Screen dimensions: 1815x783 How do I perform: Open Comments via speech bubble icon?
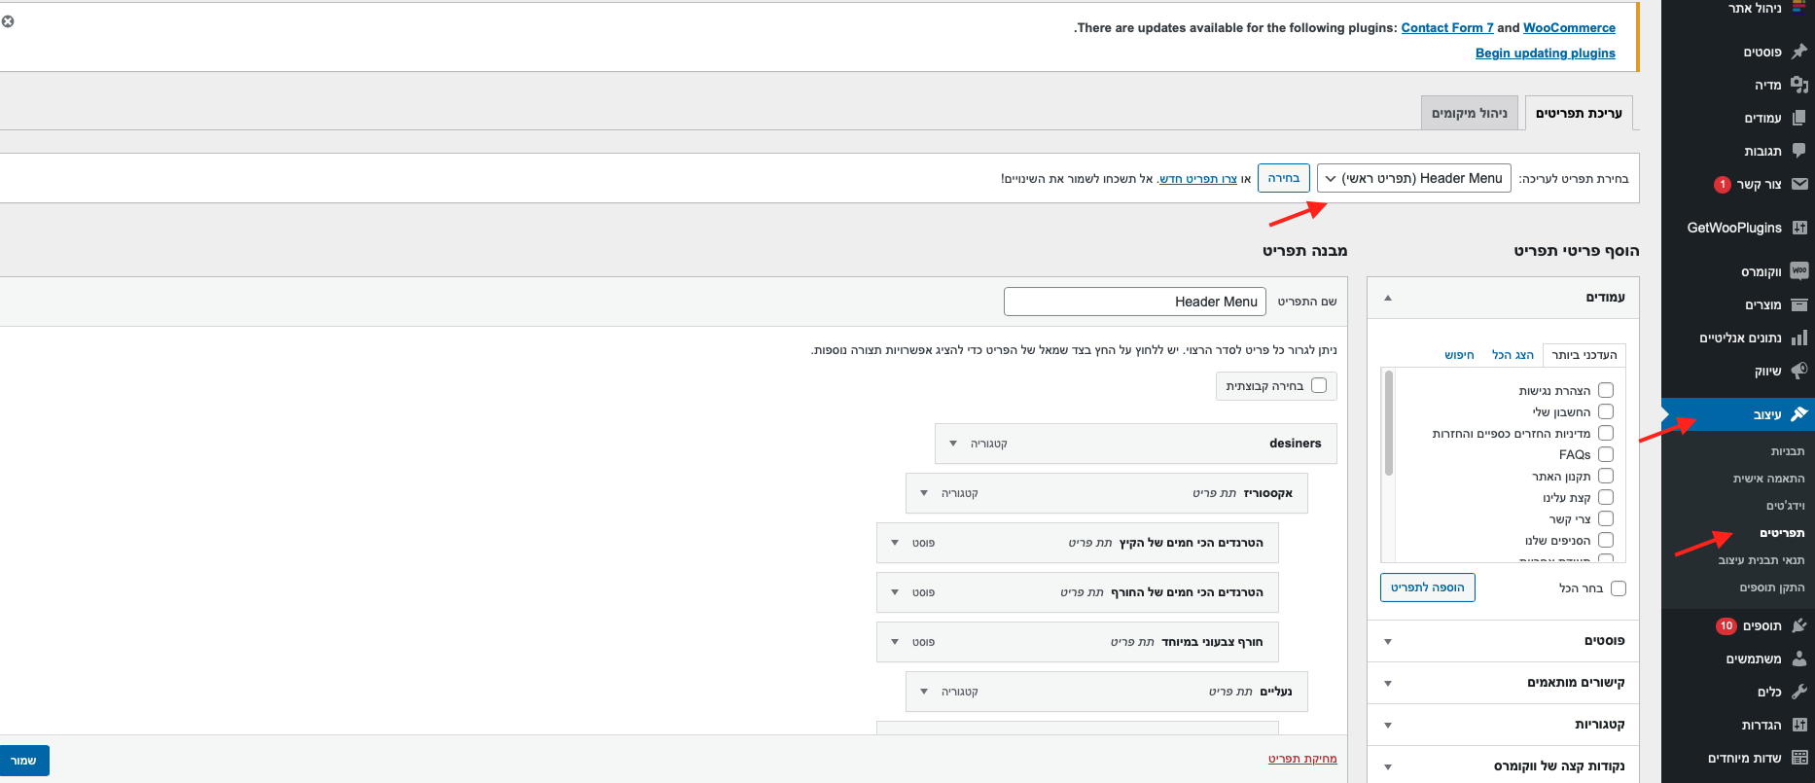(1798, 151)
